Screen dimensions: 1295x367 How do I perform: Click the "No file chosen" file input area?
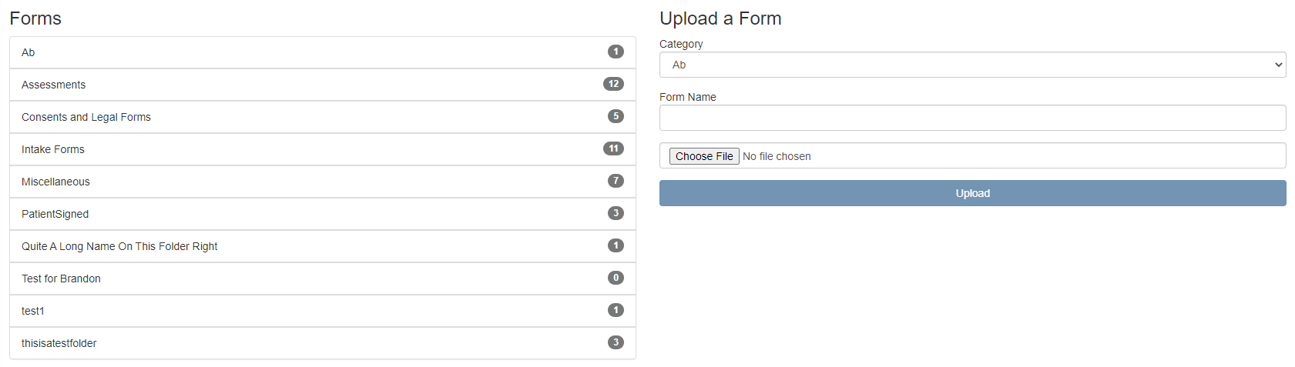click(x=777, y=156)
